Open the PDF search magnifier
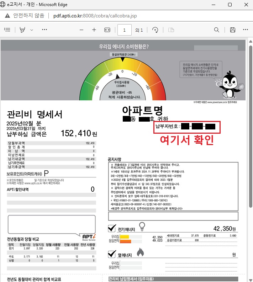 pos(217,30)
